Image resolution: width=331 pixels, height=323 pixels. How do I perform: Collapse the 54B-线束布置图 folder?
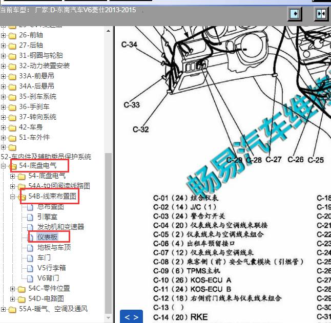point(12,197)
